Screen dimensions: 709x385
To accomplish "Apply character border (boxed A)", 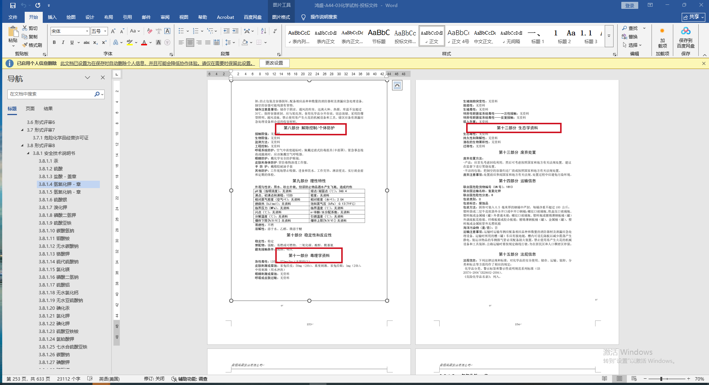I will click(167, 31).
